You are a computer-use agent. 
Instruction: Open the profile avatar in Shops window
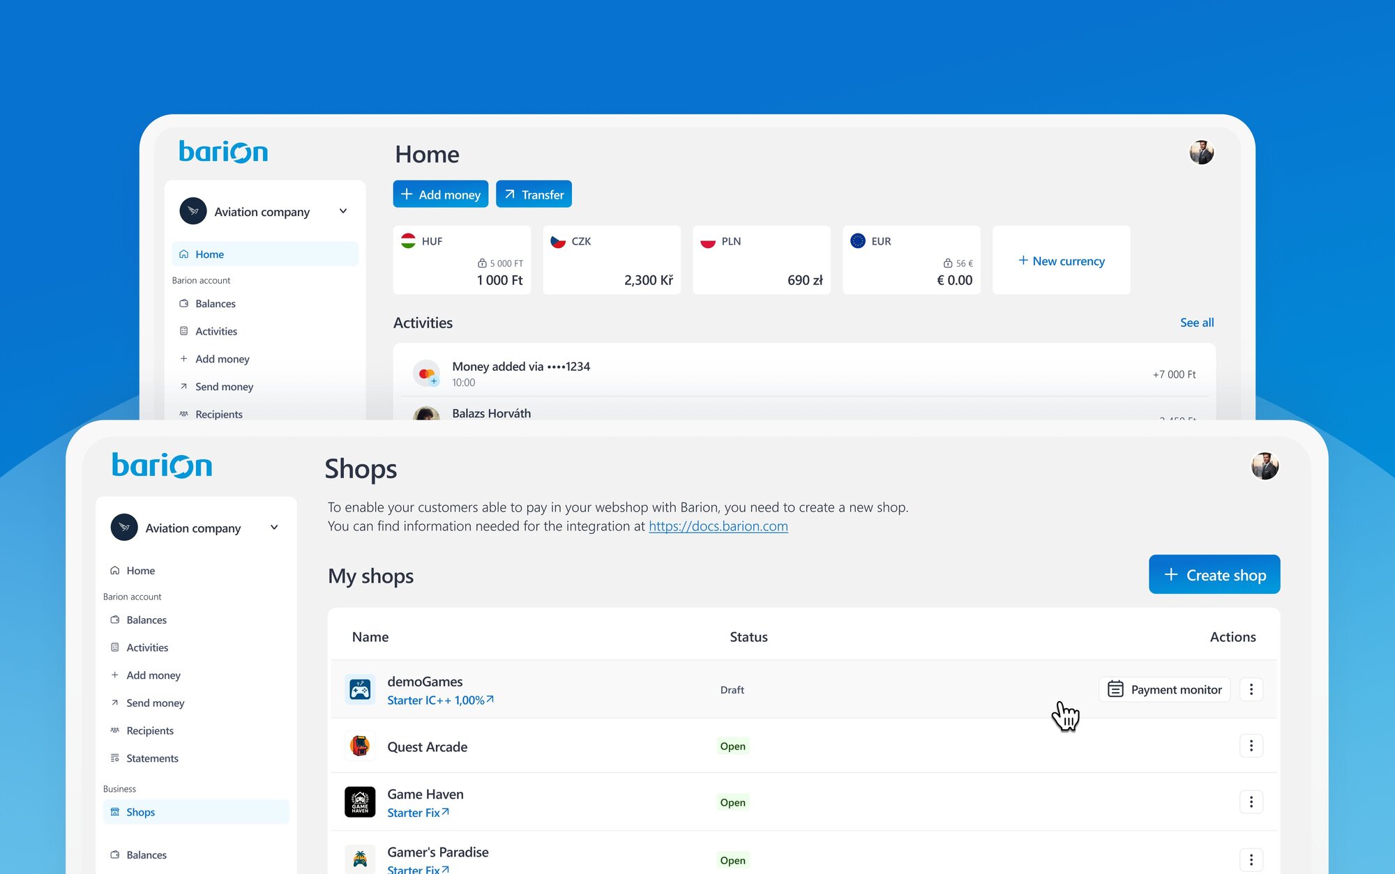(1265, 466)
